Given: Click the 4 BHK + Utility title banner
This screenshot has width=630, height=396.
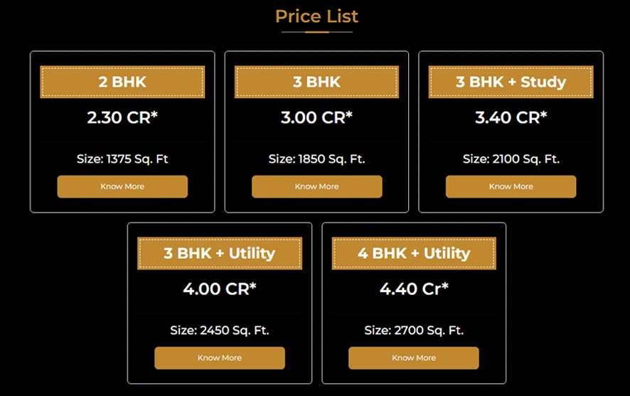Looking at the screenshot, I should point(413,253).
